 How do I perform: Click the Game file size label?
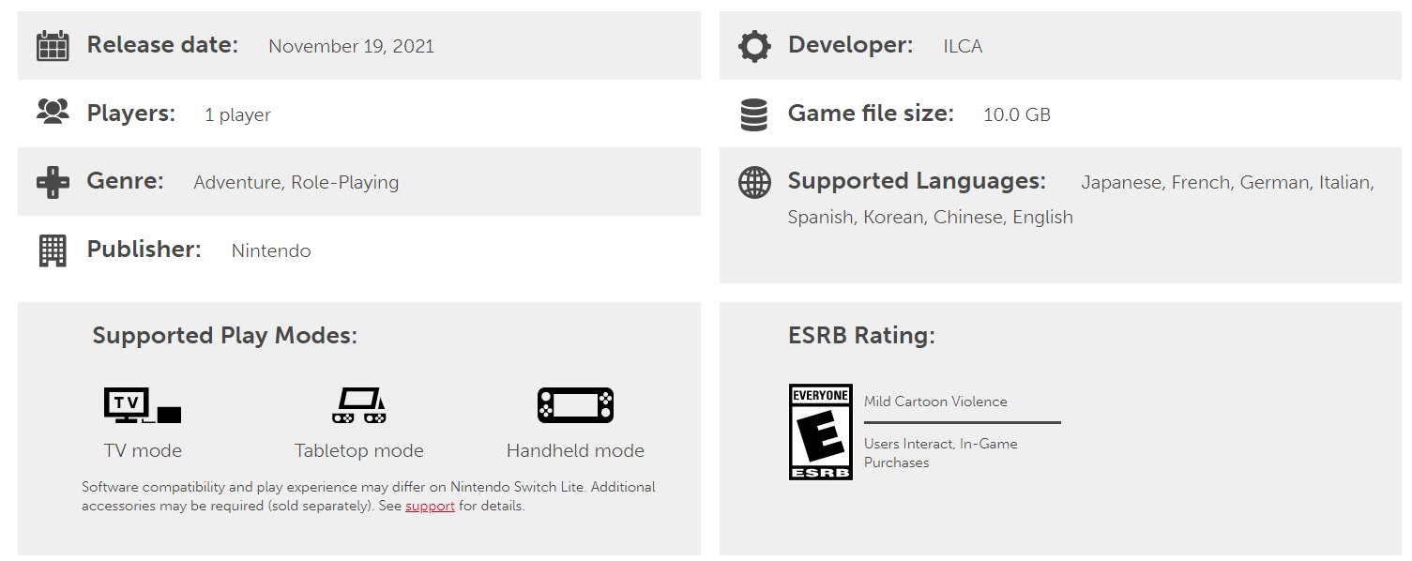tap(871, 114)
